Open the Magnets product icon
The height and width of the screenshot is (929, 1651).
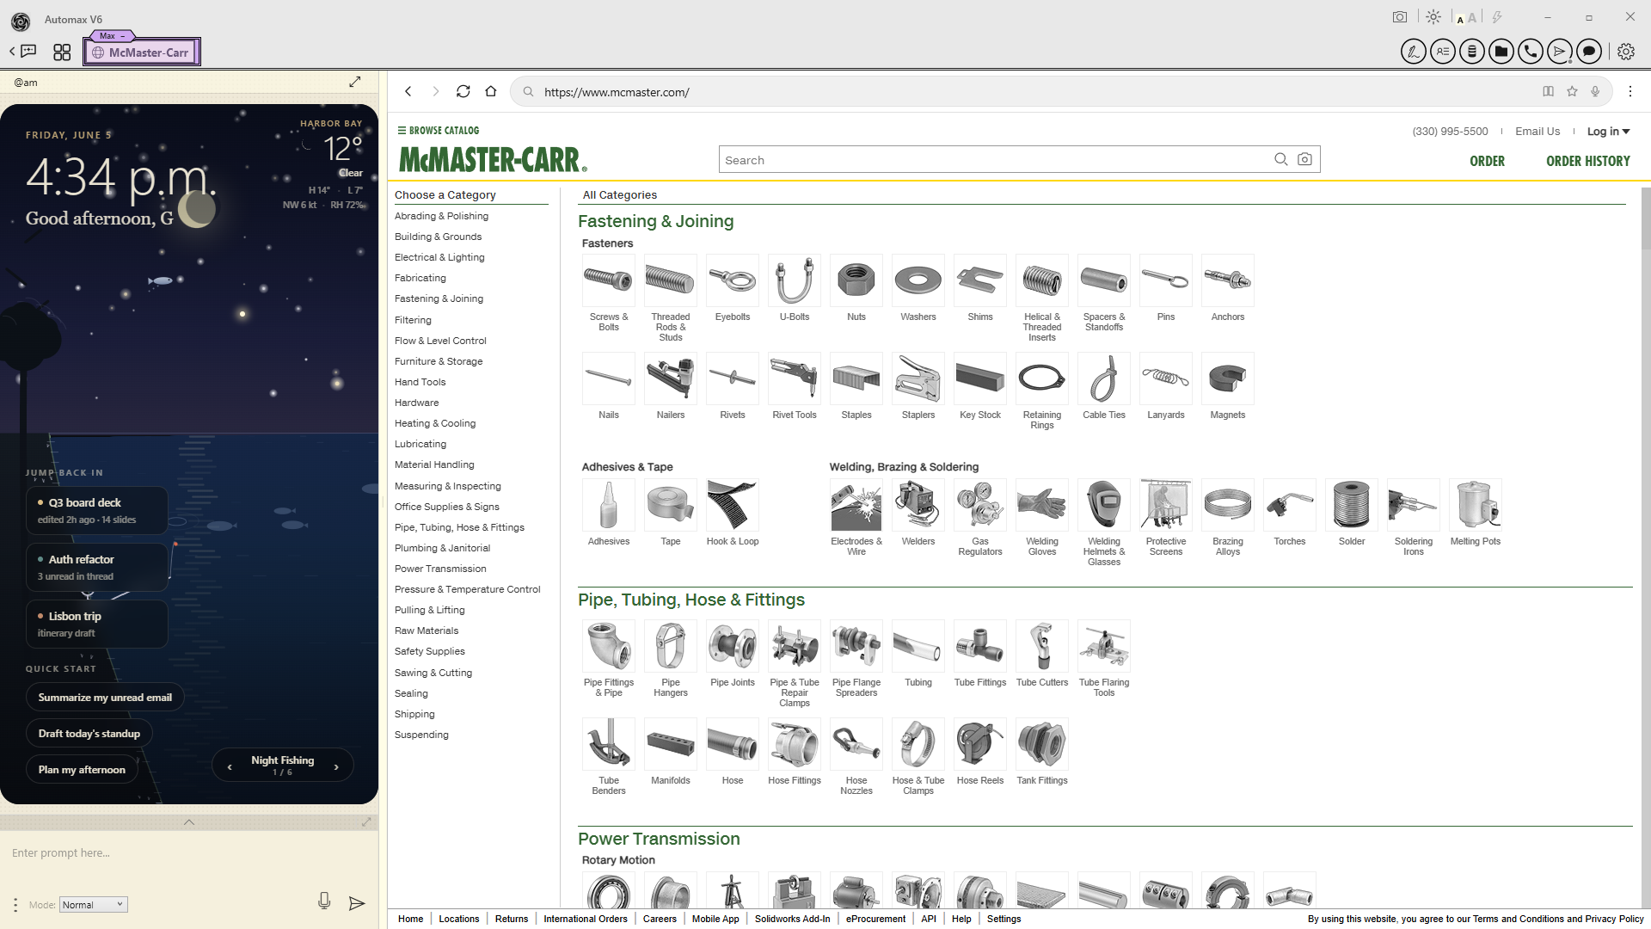pos(1228,378)
